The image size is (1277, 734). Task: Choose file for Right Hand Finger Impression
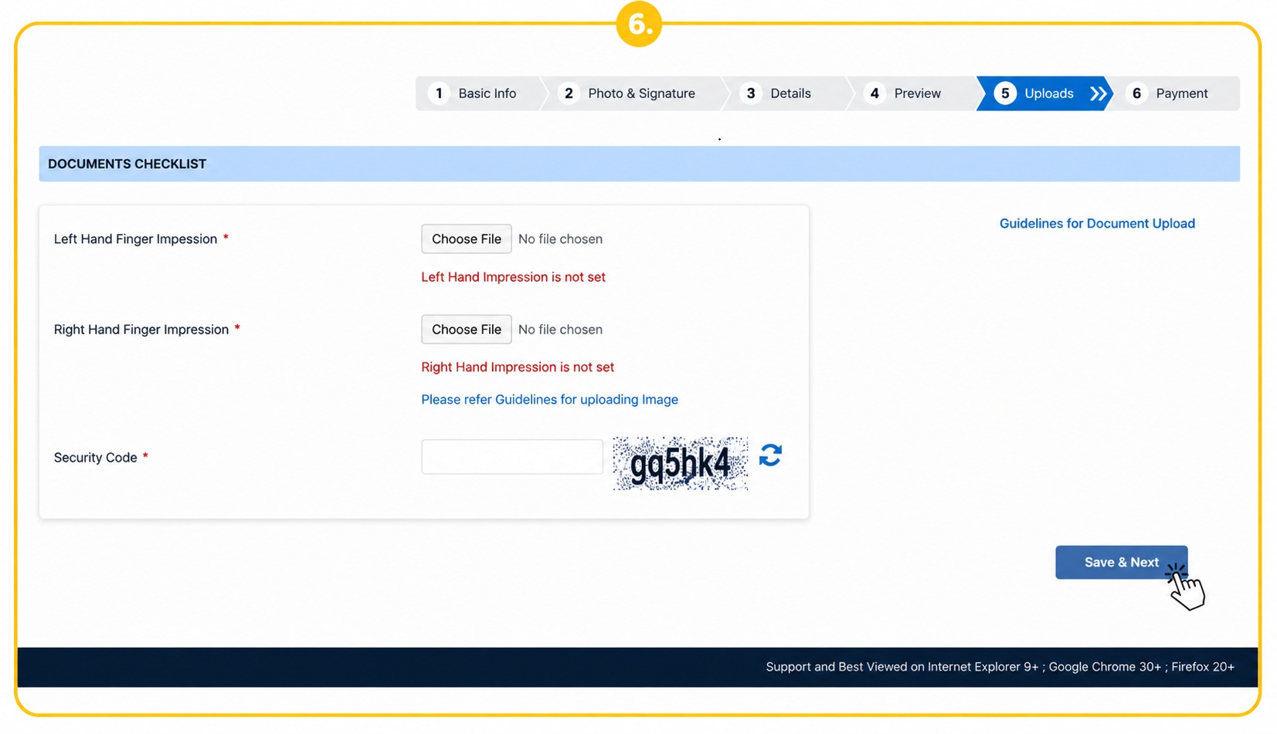(467, 330)
